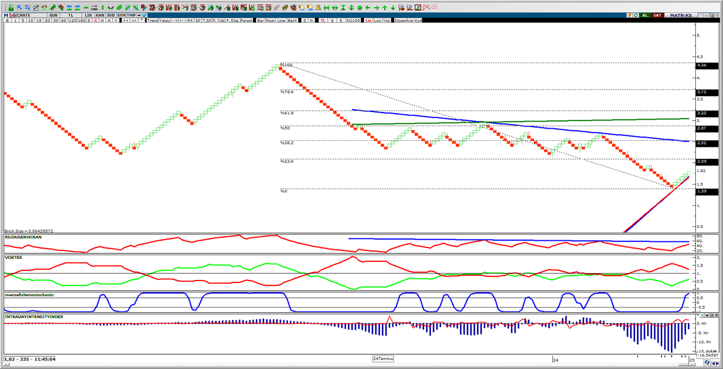Select the XU100 relative option
The width and height of the screenshot is (723, 369).
353,20
